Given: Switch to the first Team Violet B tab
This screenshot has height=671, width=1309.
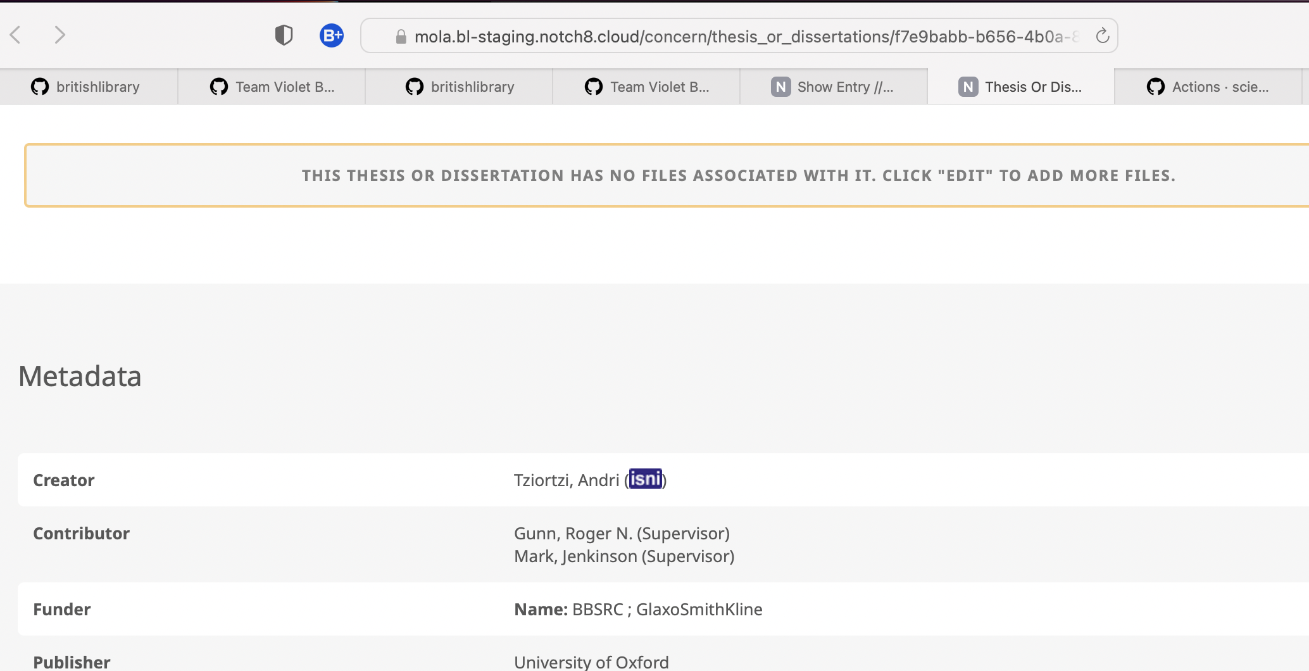Looking at the screenshot, I should pos(272,86).
